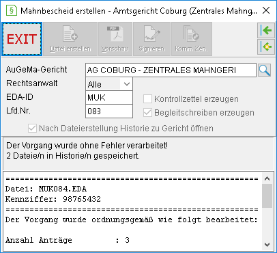Toggle Begleitschreiben erzeugen checkbox
Viewport: 277px width, 253px height.
click(x=147, y=113)
